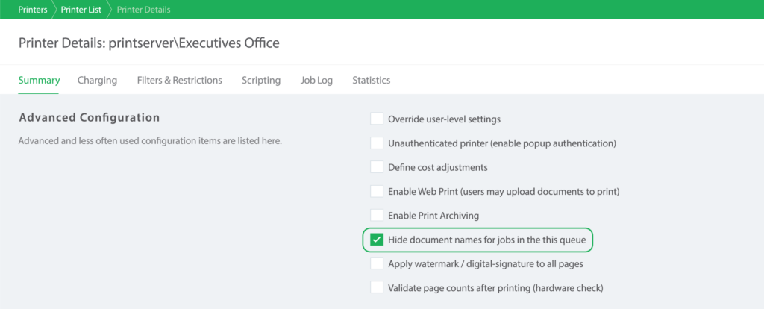Click the Advanced Configuration heading
Screen dimensions: 764x309
point(90,117)
